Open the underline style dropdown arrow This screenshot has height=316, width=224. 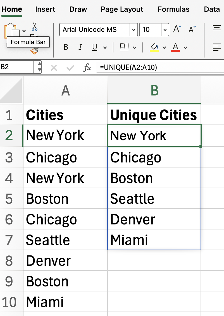(x=105, y=48)
